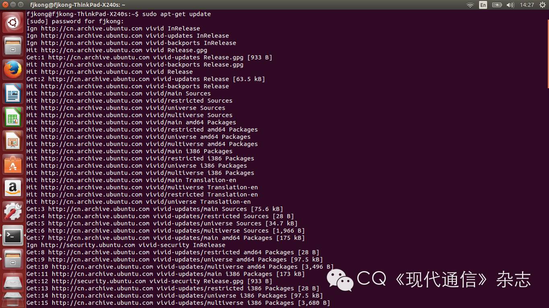The width and height of the screenshot is (549, 308).
Task: Open the fully visible disk drive launcher
Action: [x=13, y=282]
